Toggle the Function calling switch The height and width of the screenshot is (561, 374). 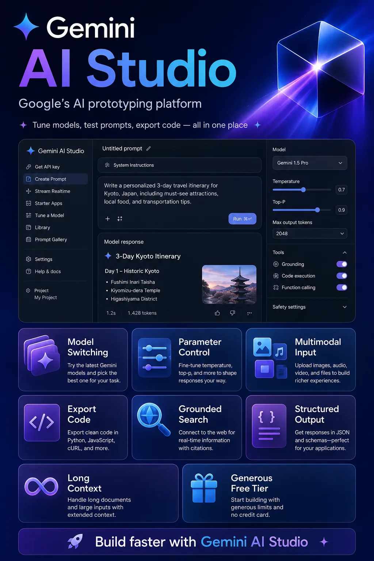(342, 287)
